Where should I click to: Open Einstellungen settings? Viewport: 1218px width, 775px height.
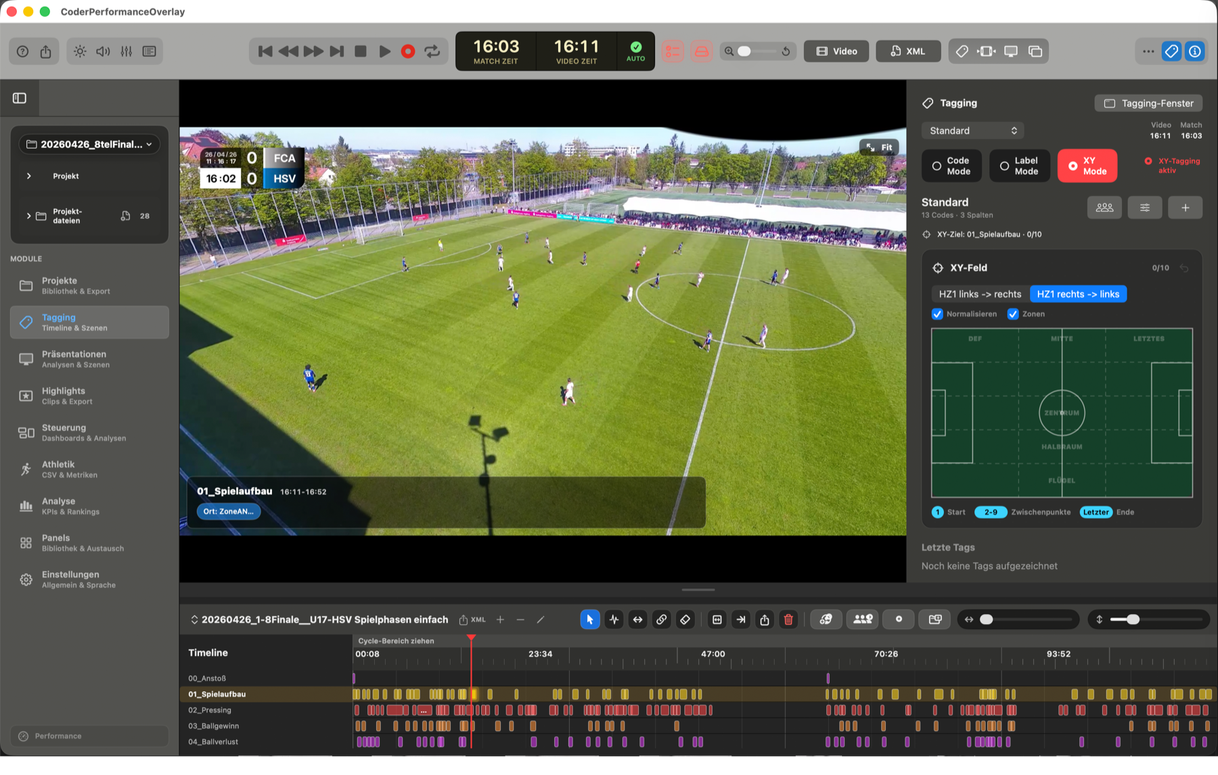(x=89, y=580)
